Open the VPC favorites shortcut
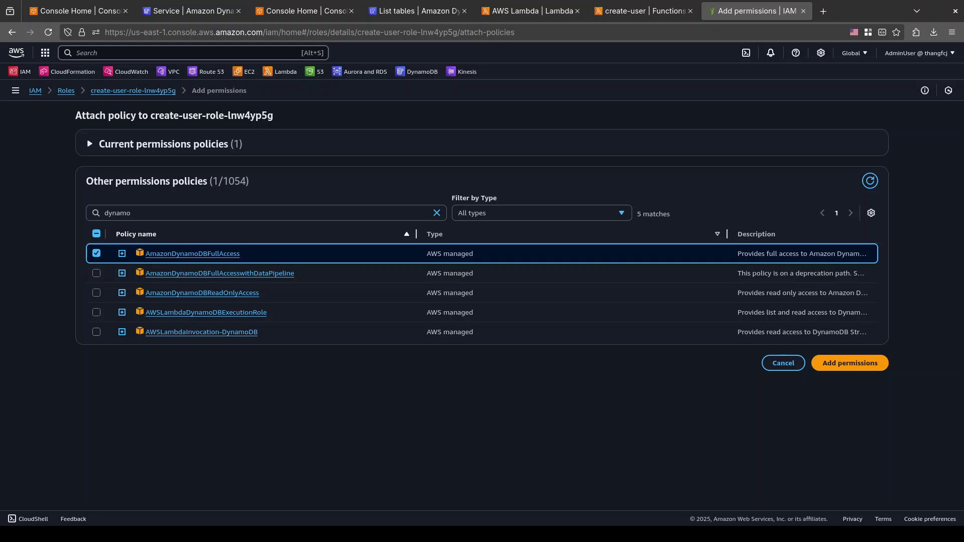The height and width of the screenshot is (542, 964). coord(168,71)
